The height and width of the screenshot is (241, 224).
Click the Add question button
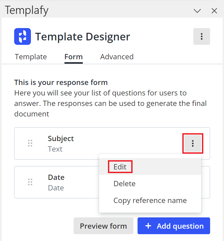174,226
